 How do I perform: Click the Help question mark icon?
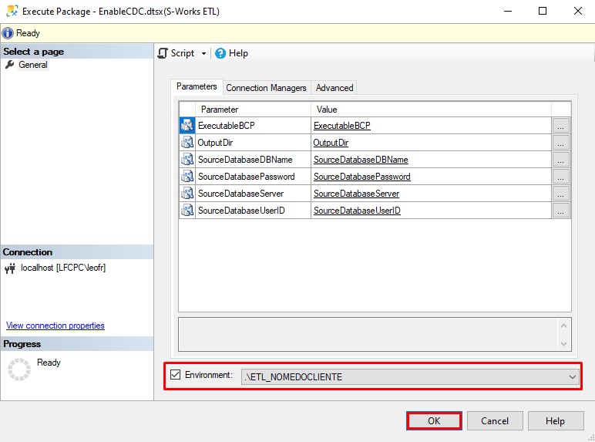coord(220,53)
